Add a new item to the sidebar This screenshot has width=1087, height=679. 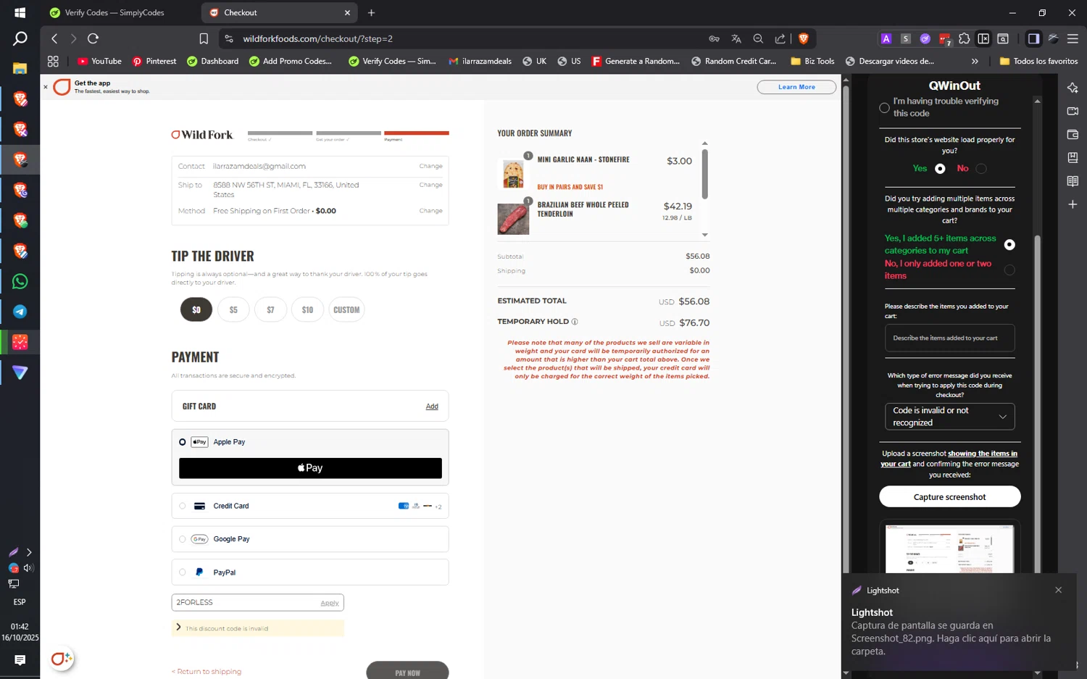point(1073,204)
